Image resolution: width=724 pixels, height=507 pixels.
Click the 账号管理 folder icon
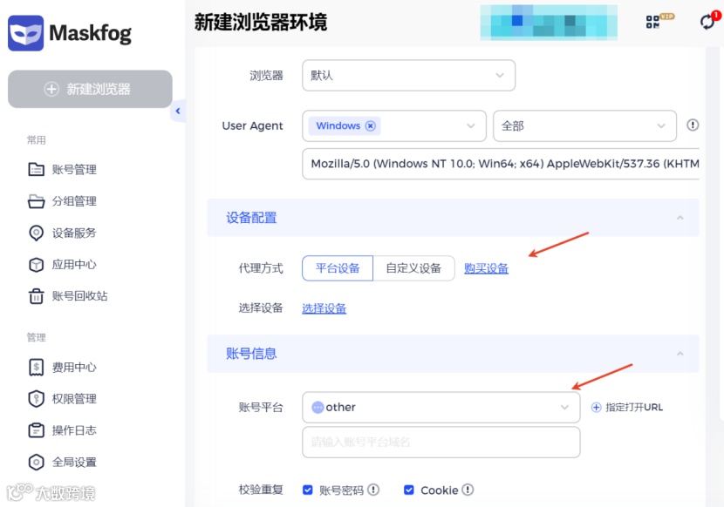pyautogui.click(x=36, y=169)
